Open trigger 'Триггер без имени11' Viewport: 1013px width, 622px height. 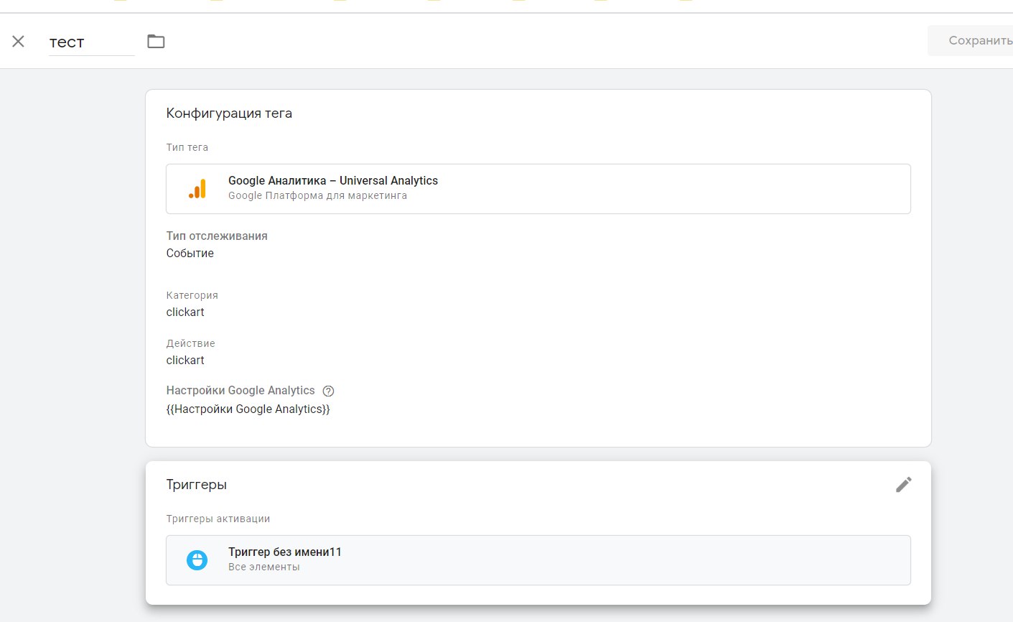[x=538, y=560]
